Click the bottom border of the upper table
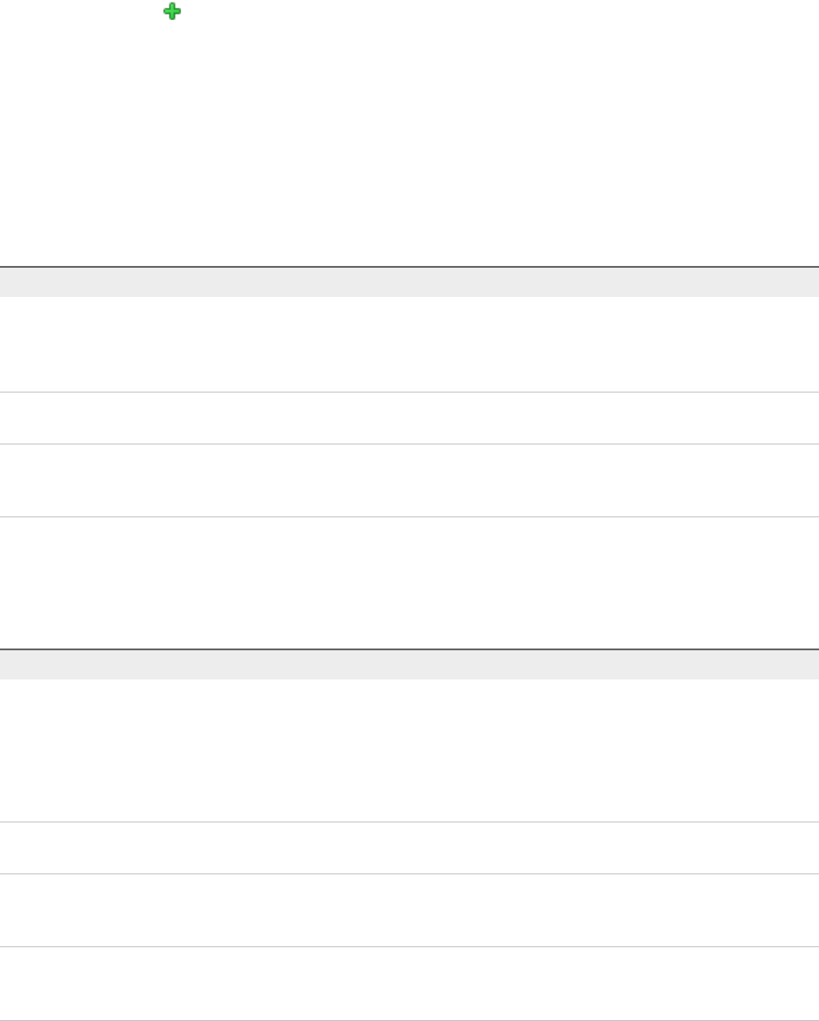This screenshot has width=819, height=1021. click(409, 517)
